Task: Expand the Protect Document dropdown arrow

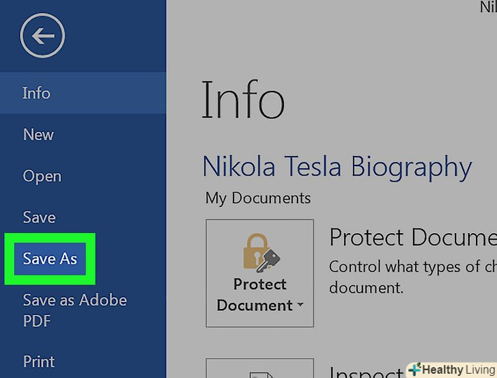Action: [x=299, y=306]
